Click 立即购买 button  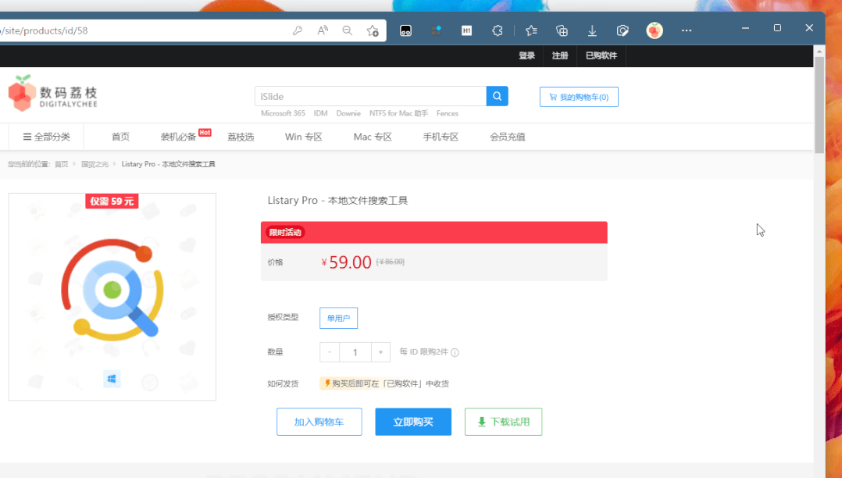tap(413, 422)
